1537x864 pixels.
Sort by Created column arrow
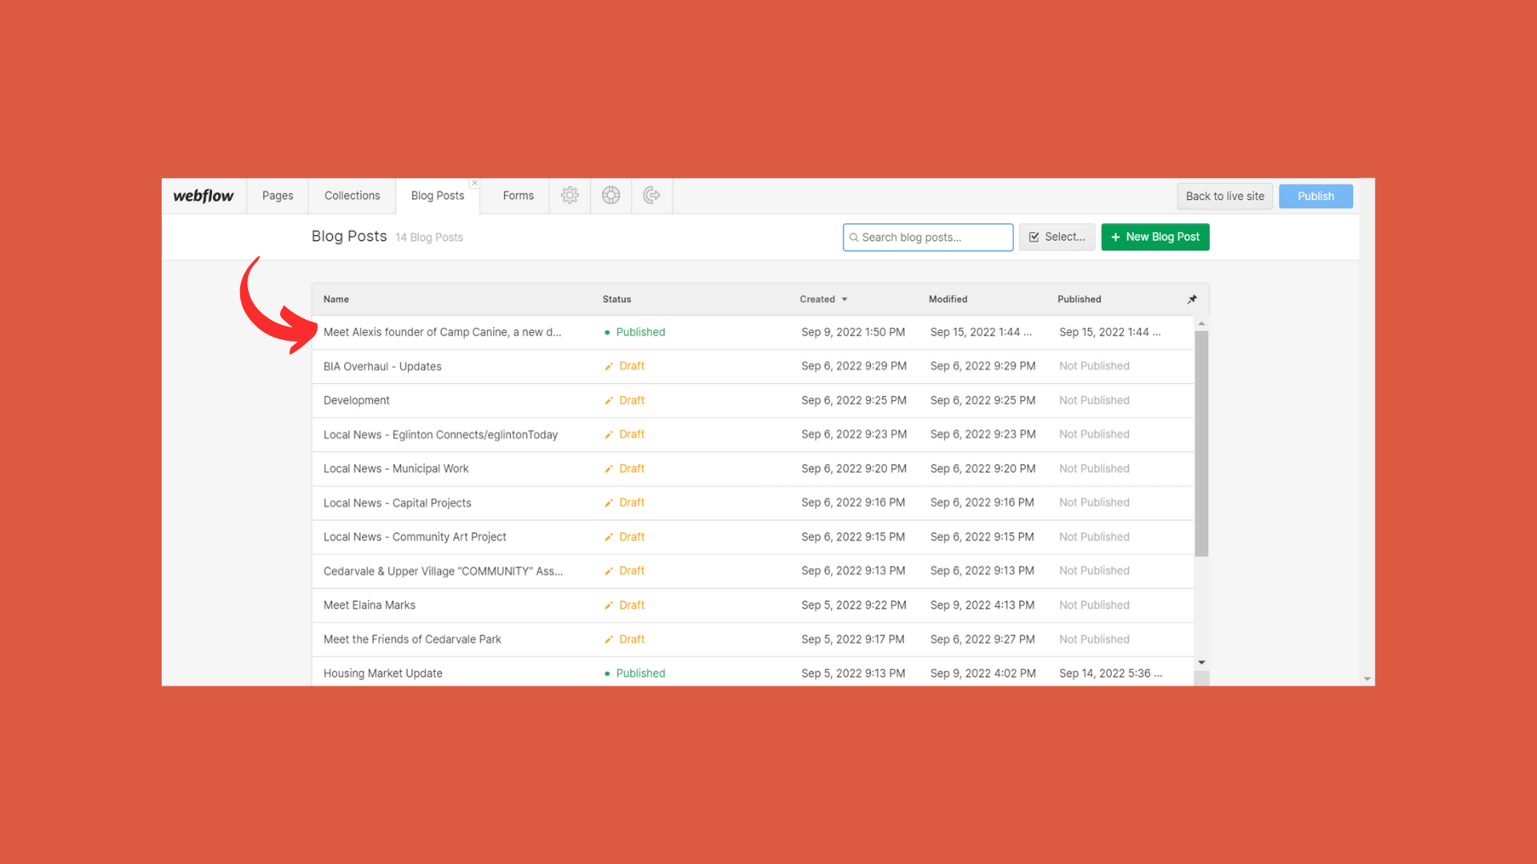(x=844, y=299)
